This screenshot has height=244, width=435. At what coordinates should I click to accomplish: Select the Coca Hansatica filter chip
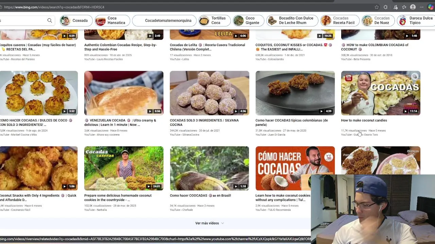[112, 21]
